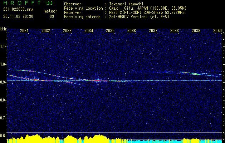The image size is (225, 143).
Task: Click time marker 2039
Action: click(x=196, y=30)
